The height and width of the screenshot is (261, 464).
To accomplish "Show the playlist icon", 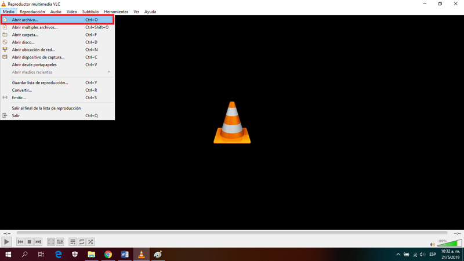I will tap(72, 242).
